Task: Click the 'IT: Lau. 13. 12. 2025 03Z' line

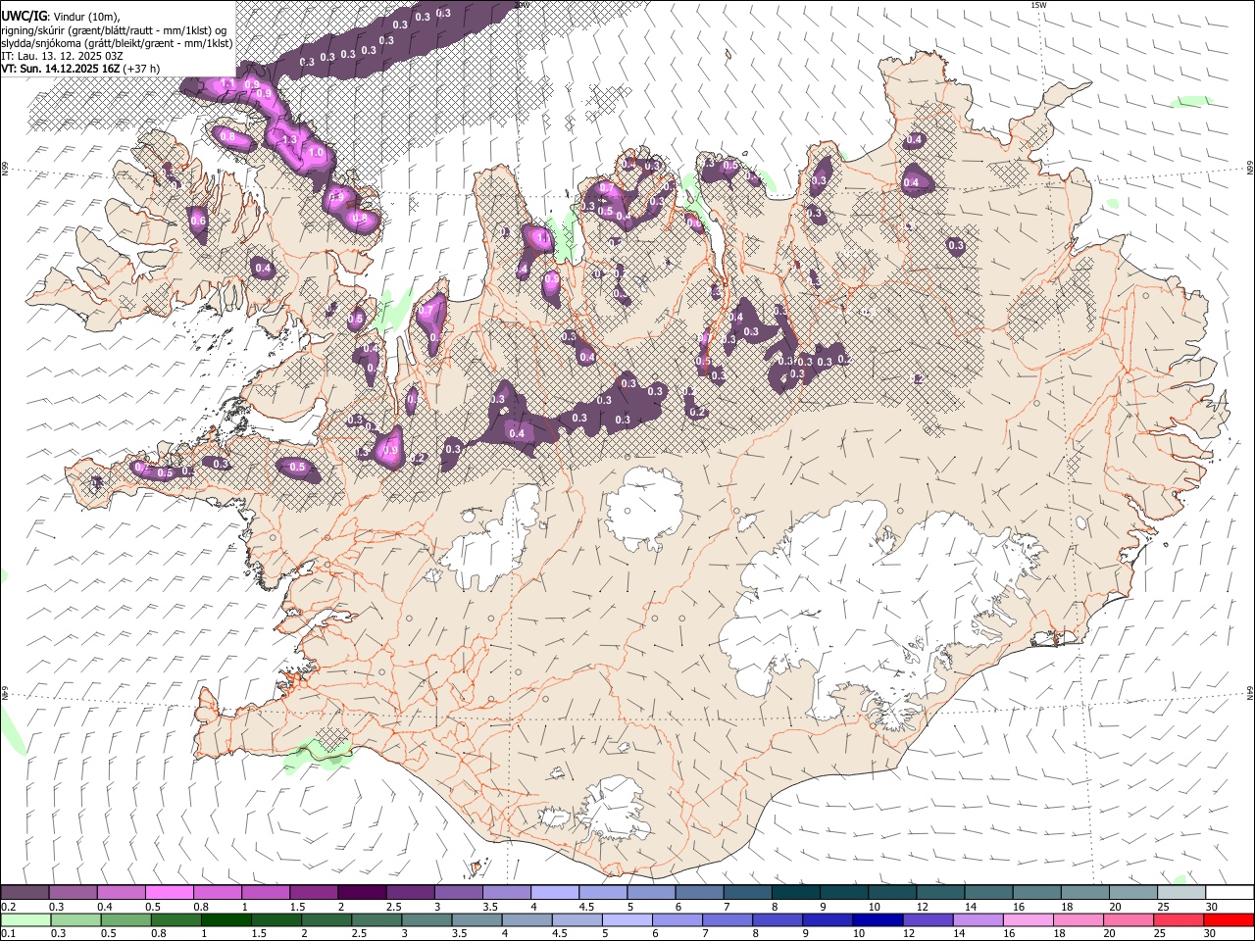Action: point(62,56)
